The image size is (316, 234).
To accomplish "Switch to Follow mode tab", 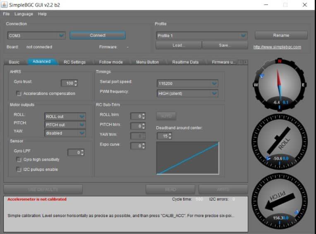I will pyautogui.click(x=111, y=62).
